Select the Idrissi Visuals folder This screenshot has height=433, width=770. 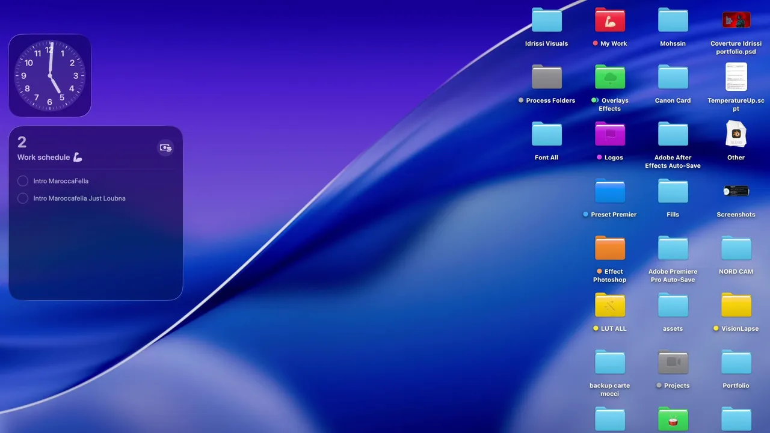[546, 20]
